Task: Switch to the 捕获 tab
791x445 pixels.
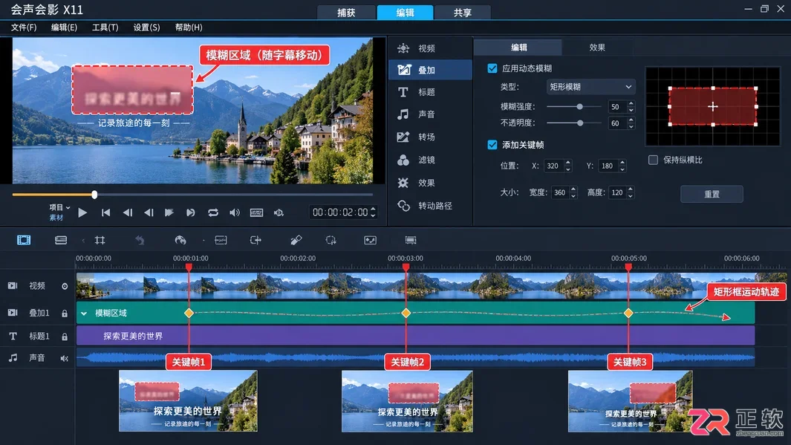Action: [346, 13]
